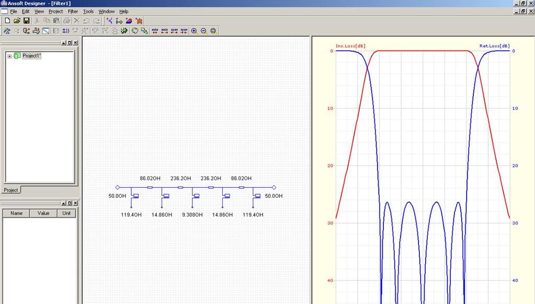The image size is (535, 304).
Task: Open a file with the folder icon
Action: (x=17, y=21)
